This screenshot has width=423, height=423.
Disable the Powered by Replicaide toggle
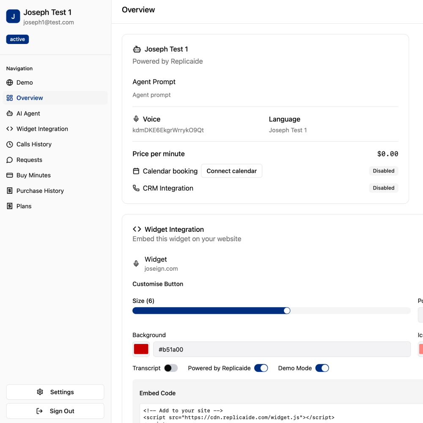261,368
